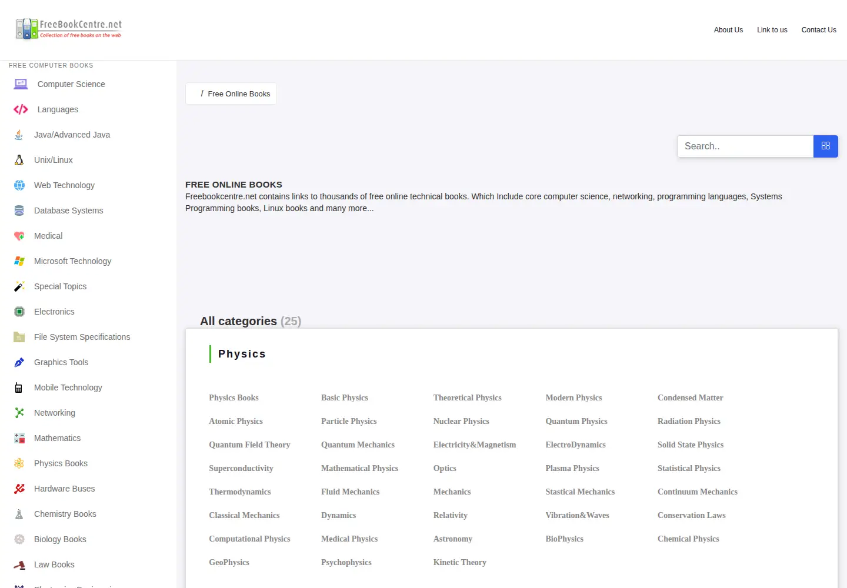Click the Electronics chip icon
Screen dimensions: 847x588
point(19,312)
